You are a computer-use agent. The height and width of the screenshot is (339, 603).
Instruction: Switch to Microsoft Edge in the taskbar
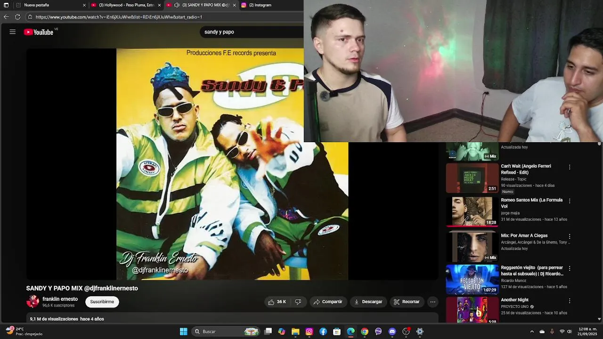coord(351,331)
